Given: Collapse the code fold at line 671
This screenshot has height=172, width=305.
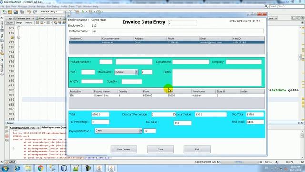Looking at the screenshot, I should coord(19,37).
